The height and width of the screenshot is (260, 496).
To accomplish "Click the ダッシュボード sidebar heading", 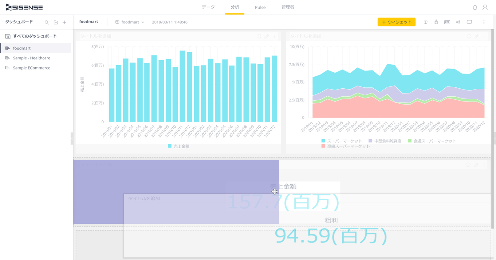I will pyautogui.click(x=19, y=22).
